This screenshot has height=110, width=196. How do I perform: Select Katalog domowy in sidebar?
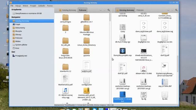32,21
